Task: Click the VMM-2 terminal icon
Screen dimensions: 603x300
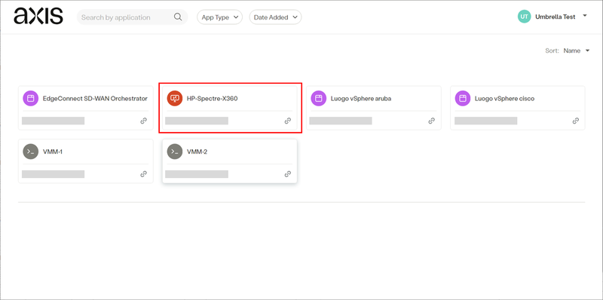Action: click(175, 152)
